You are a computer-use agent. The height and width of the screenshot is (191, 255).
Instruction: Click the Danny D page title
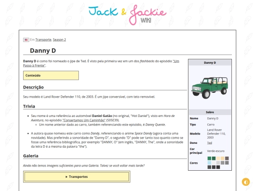[43, 50]
